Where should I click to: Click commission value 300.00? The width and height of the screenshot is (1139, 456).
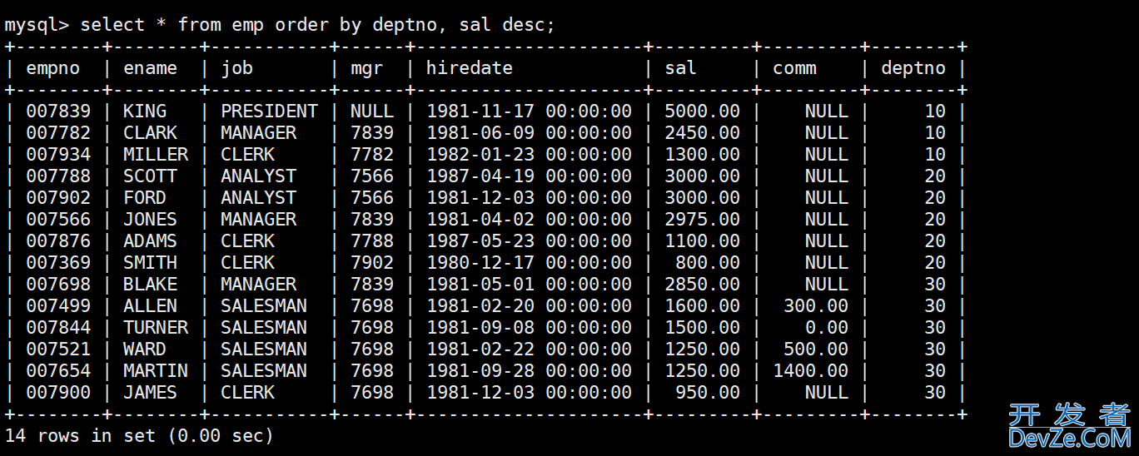pyautogui.click(x=816, y=305)
